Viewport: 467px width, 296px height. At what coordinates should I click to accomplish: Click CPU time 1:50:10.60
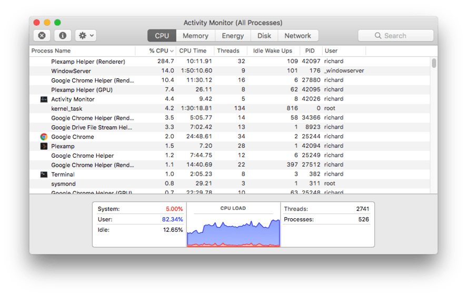[196, 71]
